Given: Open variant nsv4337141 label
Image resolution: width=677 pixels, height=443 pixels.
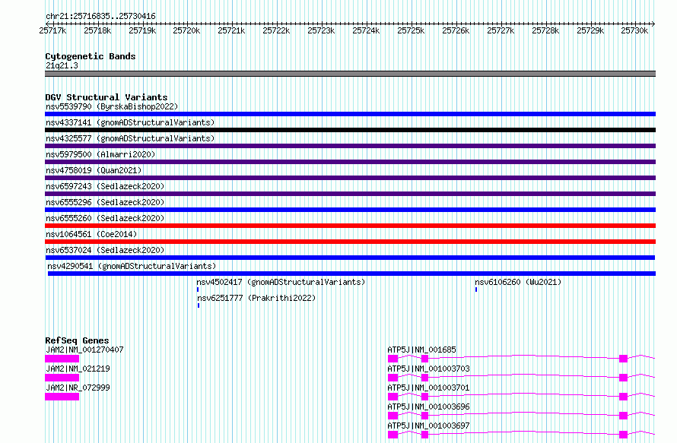Looking at the screenshot, I should click(130, 122).
